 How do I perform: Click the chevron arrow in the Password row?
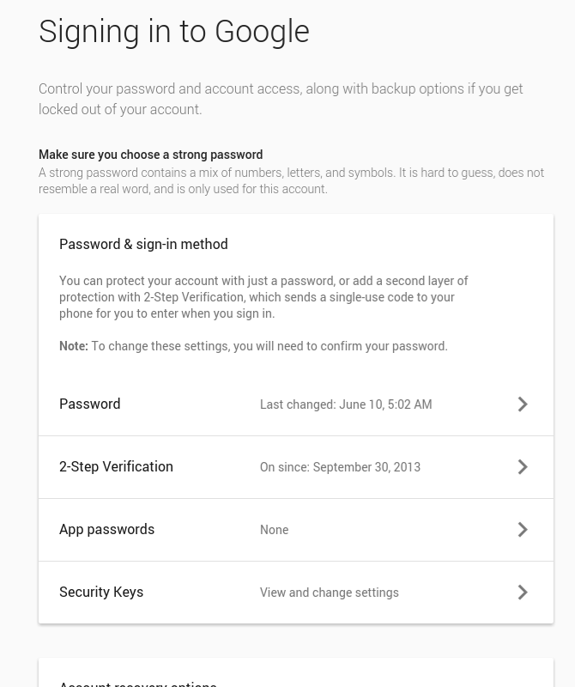tap(523, 404)
